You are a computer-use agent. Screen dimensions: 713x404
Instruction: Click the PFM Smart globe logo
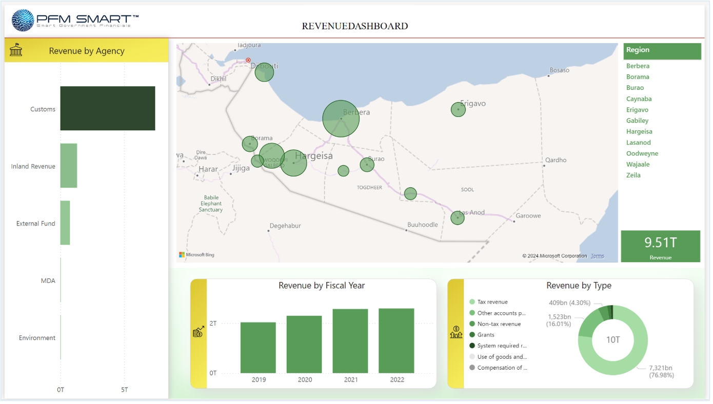[23, 21]
